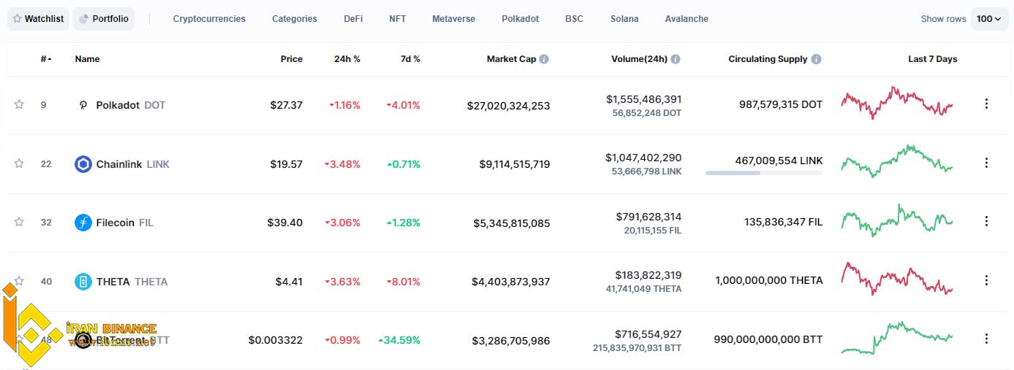
Task: Star Filecoin to add to watchlist
Action: [x=19, y=222]
